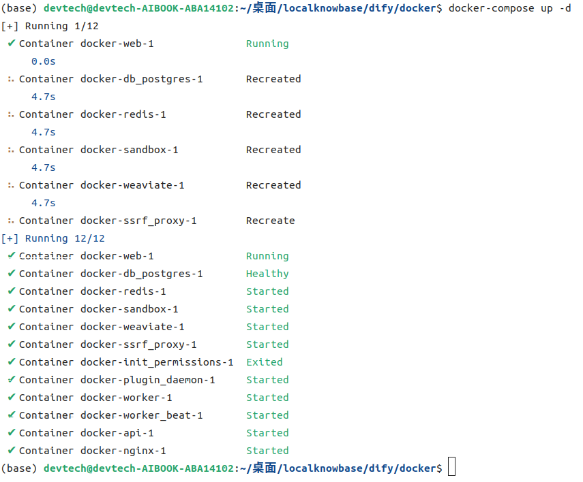Click the terminal cursor block at the final prompt
This screenshot has width=583, height=482.
pyautogui.click(x=452, y=466)
